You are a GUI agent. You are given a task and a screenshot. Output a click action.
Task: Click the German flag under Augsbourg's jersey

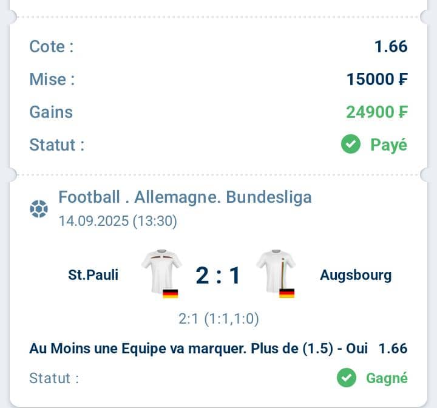[x=286, y=293]
